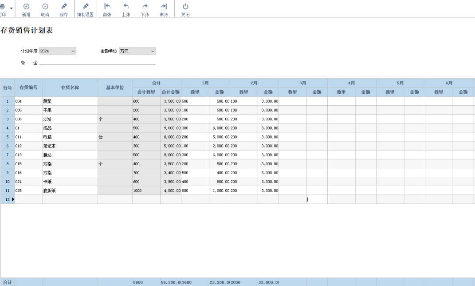Click total quantity 1000 in 胶版纸 row

[146, 191]
